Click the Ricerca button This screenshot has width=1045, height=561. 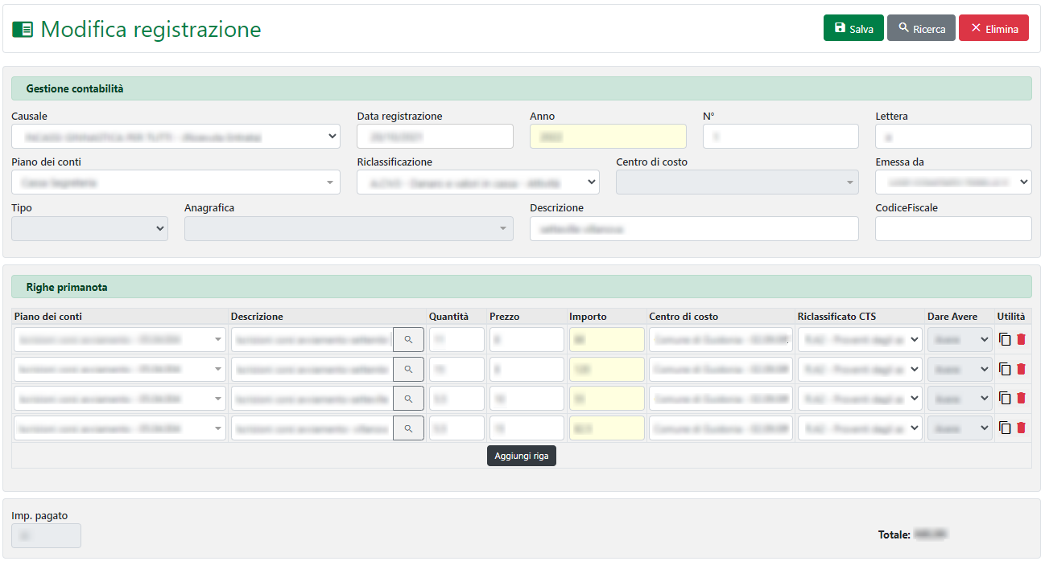point(921,28)
